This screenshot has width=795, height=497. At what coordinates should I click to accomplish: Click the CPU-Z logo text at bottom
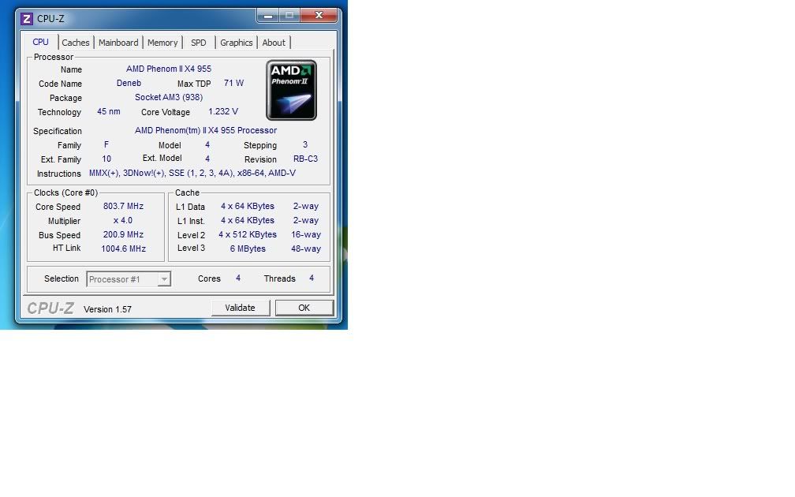(50, 308)
